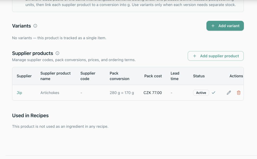This screenshot has width=257, height=159.
Task: Select the CZK 77.00 pack cost value
Action: [153, 93]
